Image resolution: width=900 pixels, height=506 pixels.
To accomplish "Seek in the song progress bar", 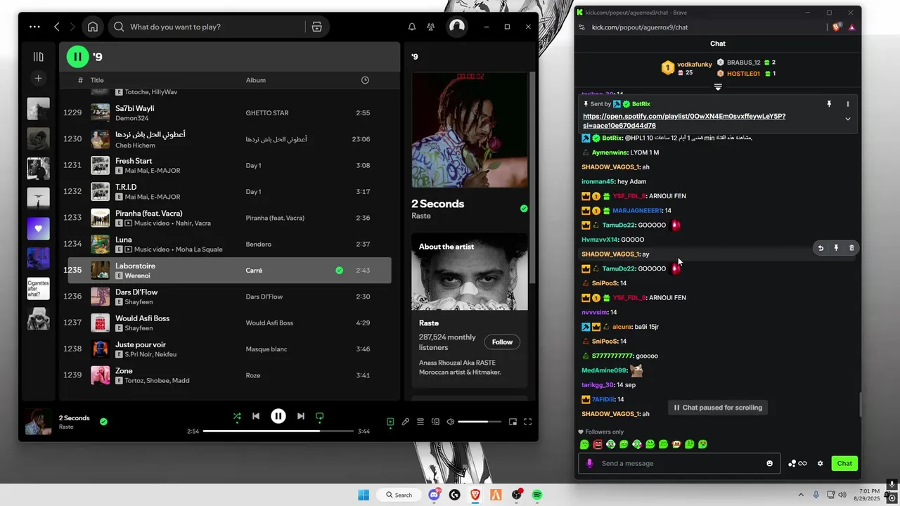I will tap(278, 431).
